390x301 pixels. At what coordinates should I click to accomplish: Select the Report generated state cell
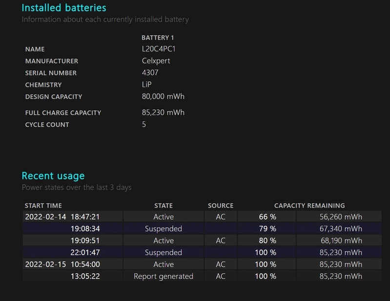[x=164, y=276]
